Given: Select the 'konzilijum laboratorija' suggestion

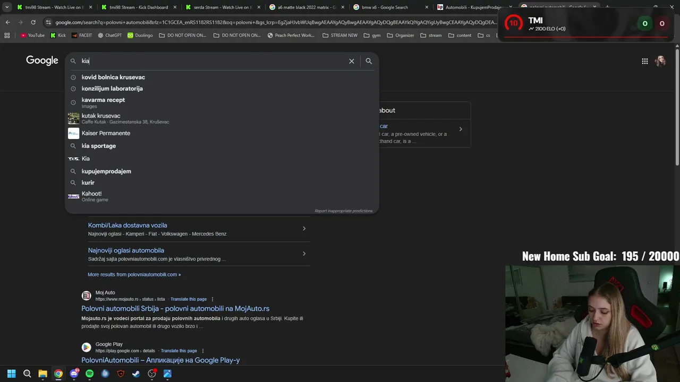Looking at the screenshot, I should point(222,89).
